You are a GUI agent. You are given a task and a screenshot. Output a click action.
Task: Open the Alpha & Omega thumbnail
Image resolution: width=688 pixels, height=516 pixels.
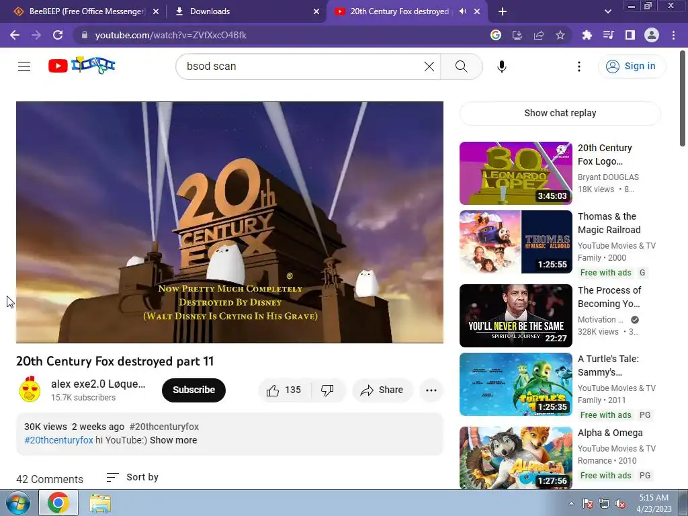(515, 458)
